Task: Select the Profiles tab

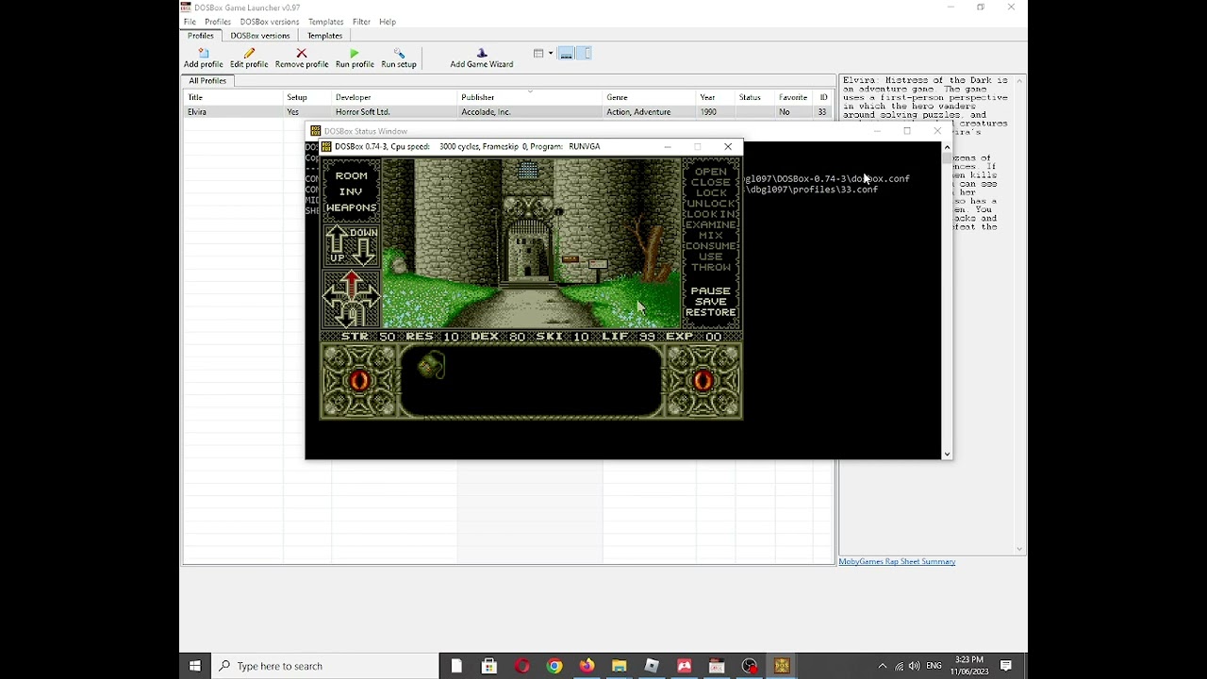Action: [201, 36]
